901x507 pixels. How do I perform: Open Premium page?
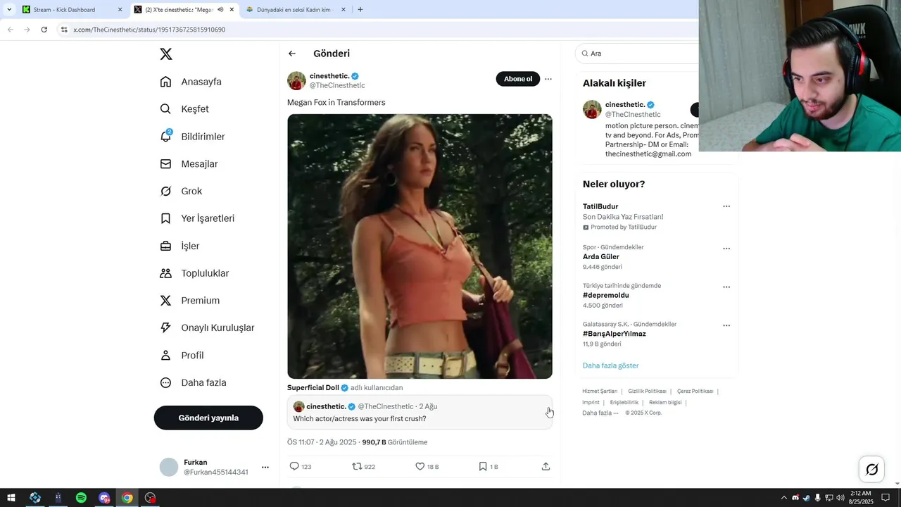pos(190,301)
